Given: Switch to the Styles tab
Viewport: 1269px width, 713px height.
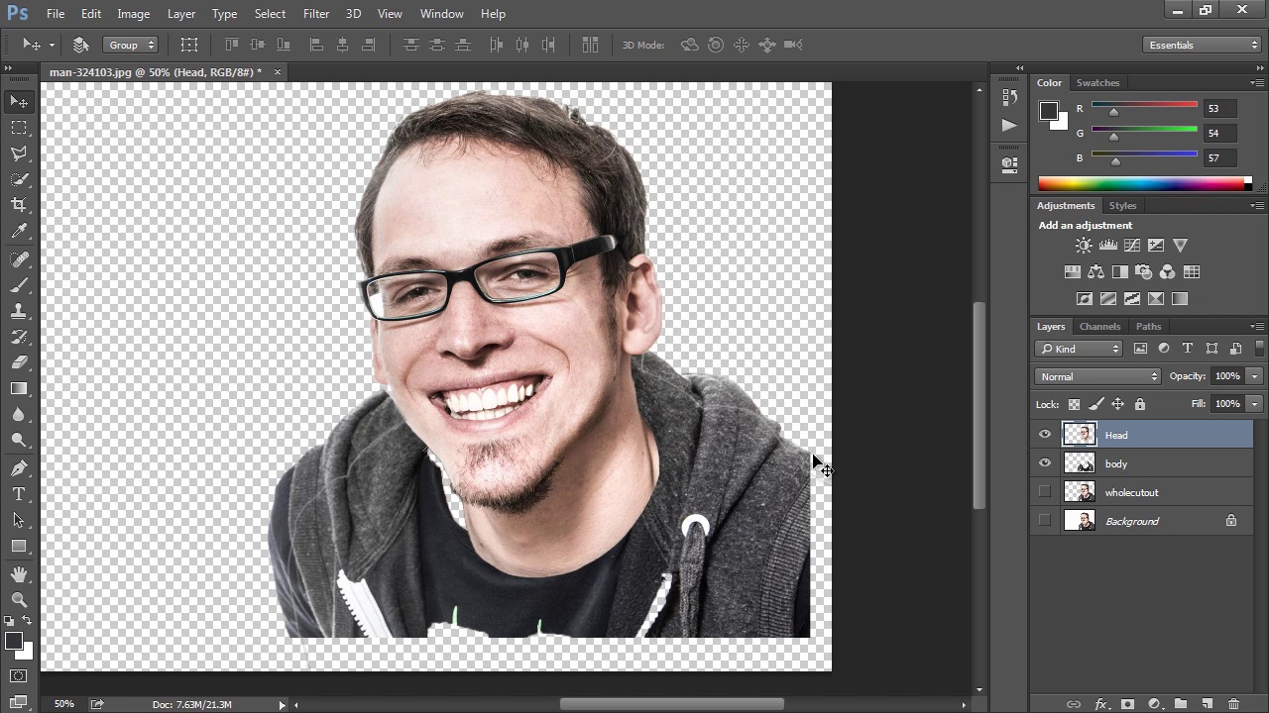Looking at the screenshot, I should 1122,206.
